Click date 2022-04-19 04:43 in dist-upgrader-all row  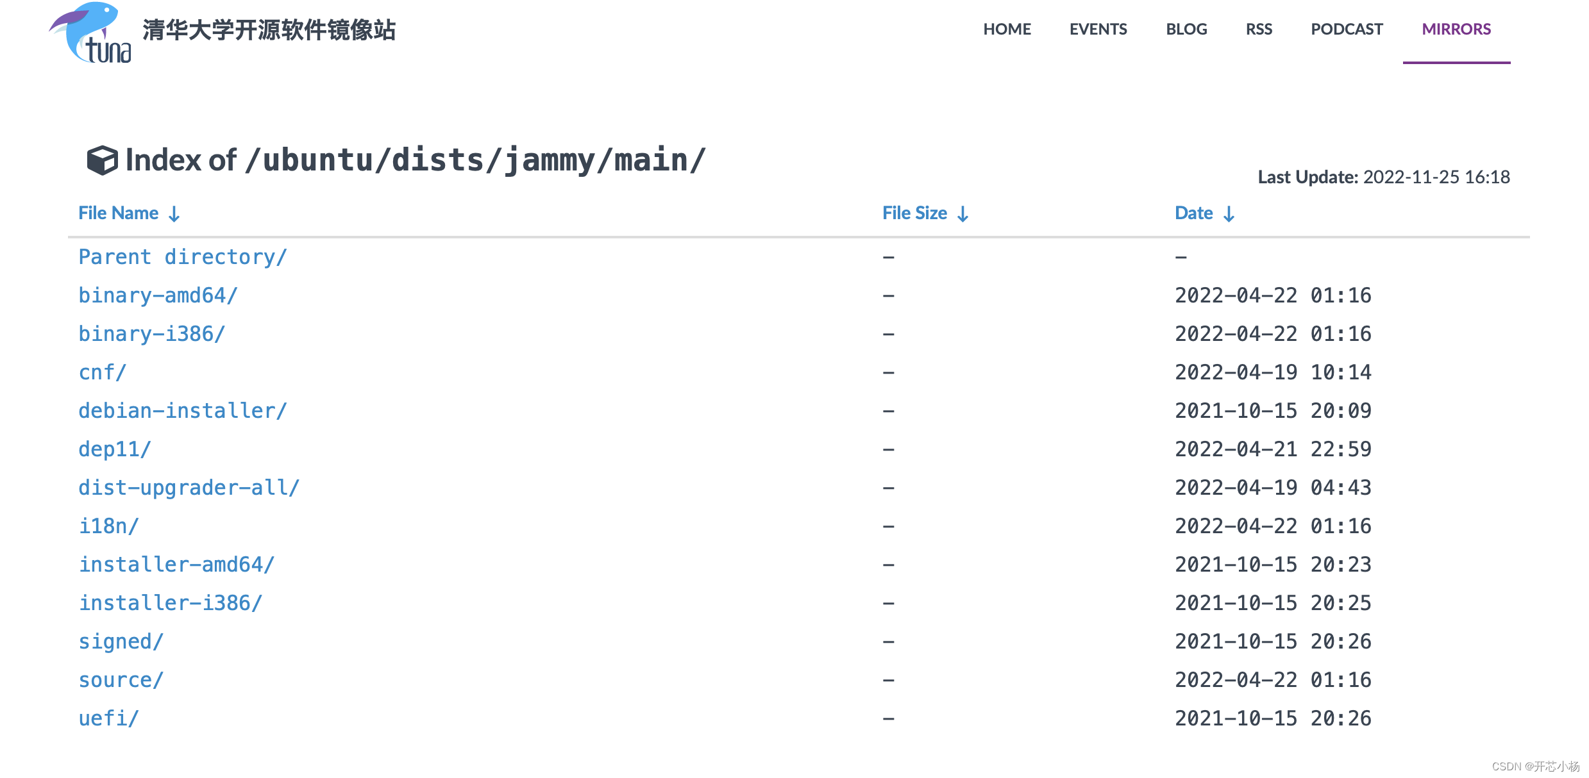1273,488
